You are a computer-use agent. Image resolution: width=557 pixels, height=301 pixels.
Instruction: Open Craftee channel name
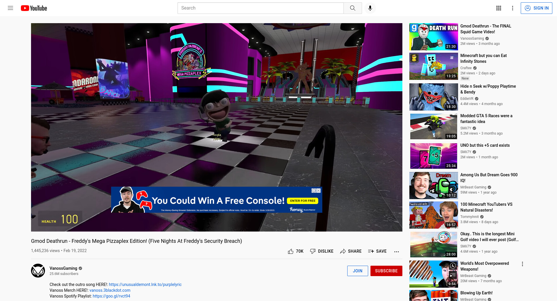click(466, 68)
